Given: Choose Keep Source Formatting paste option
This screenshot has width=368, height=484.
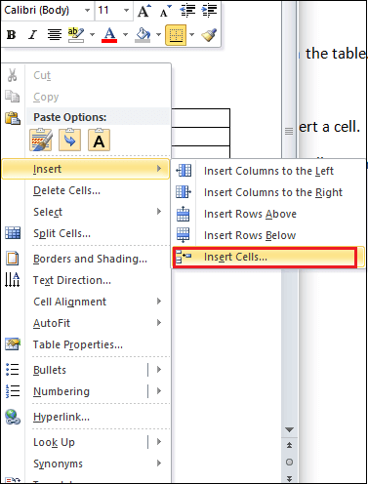Looking at the screenshot, I should pyautogui.click(x=41, y=140).
